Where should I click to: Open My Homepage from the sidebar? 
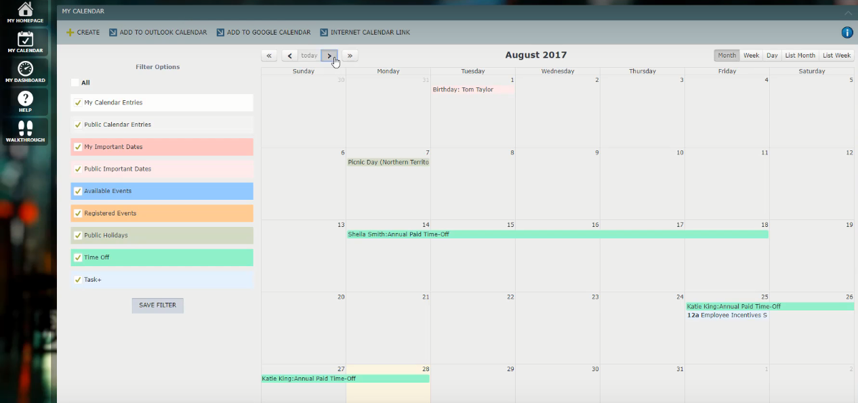[x=25, y=12]
